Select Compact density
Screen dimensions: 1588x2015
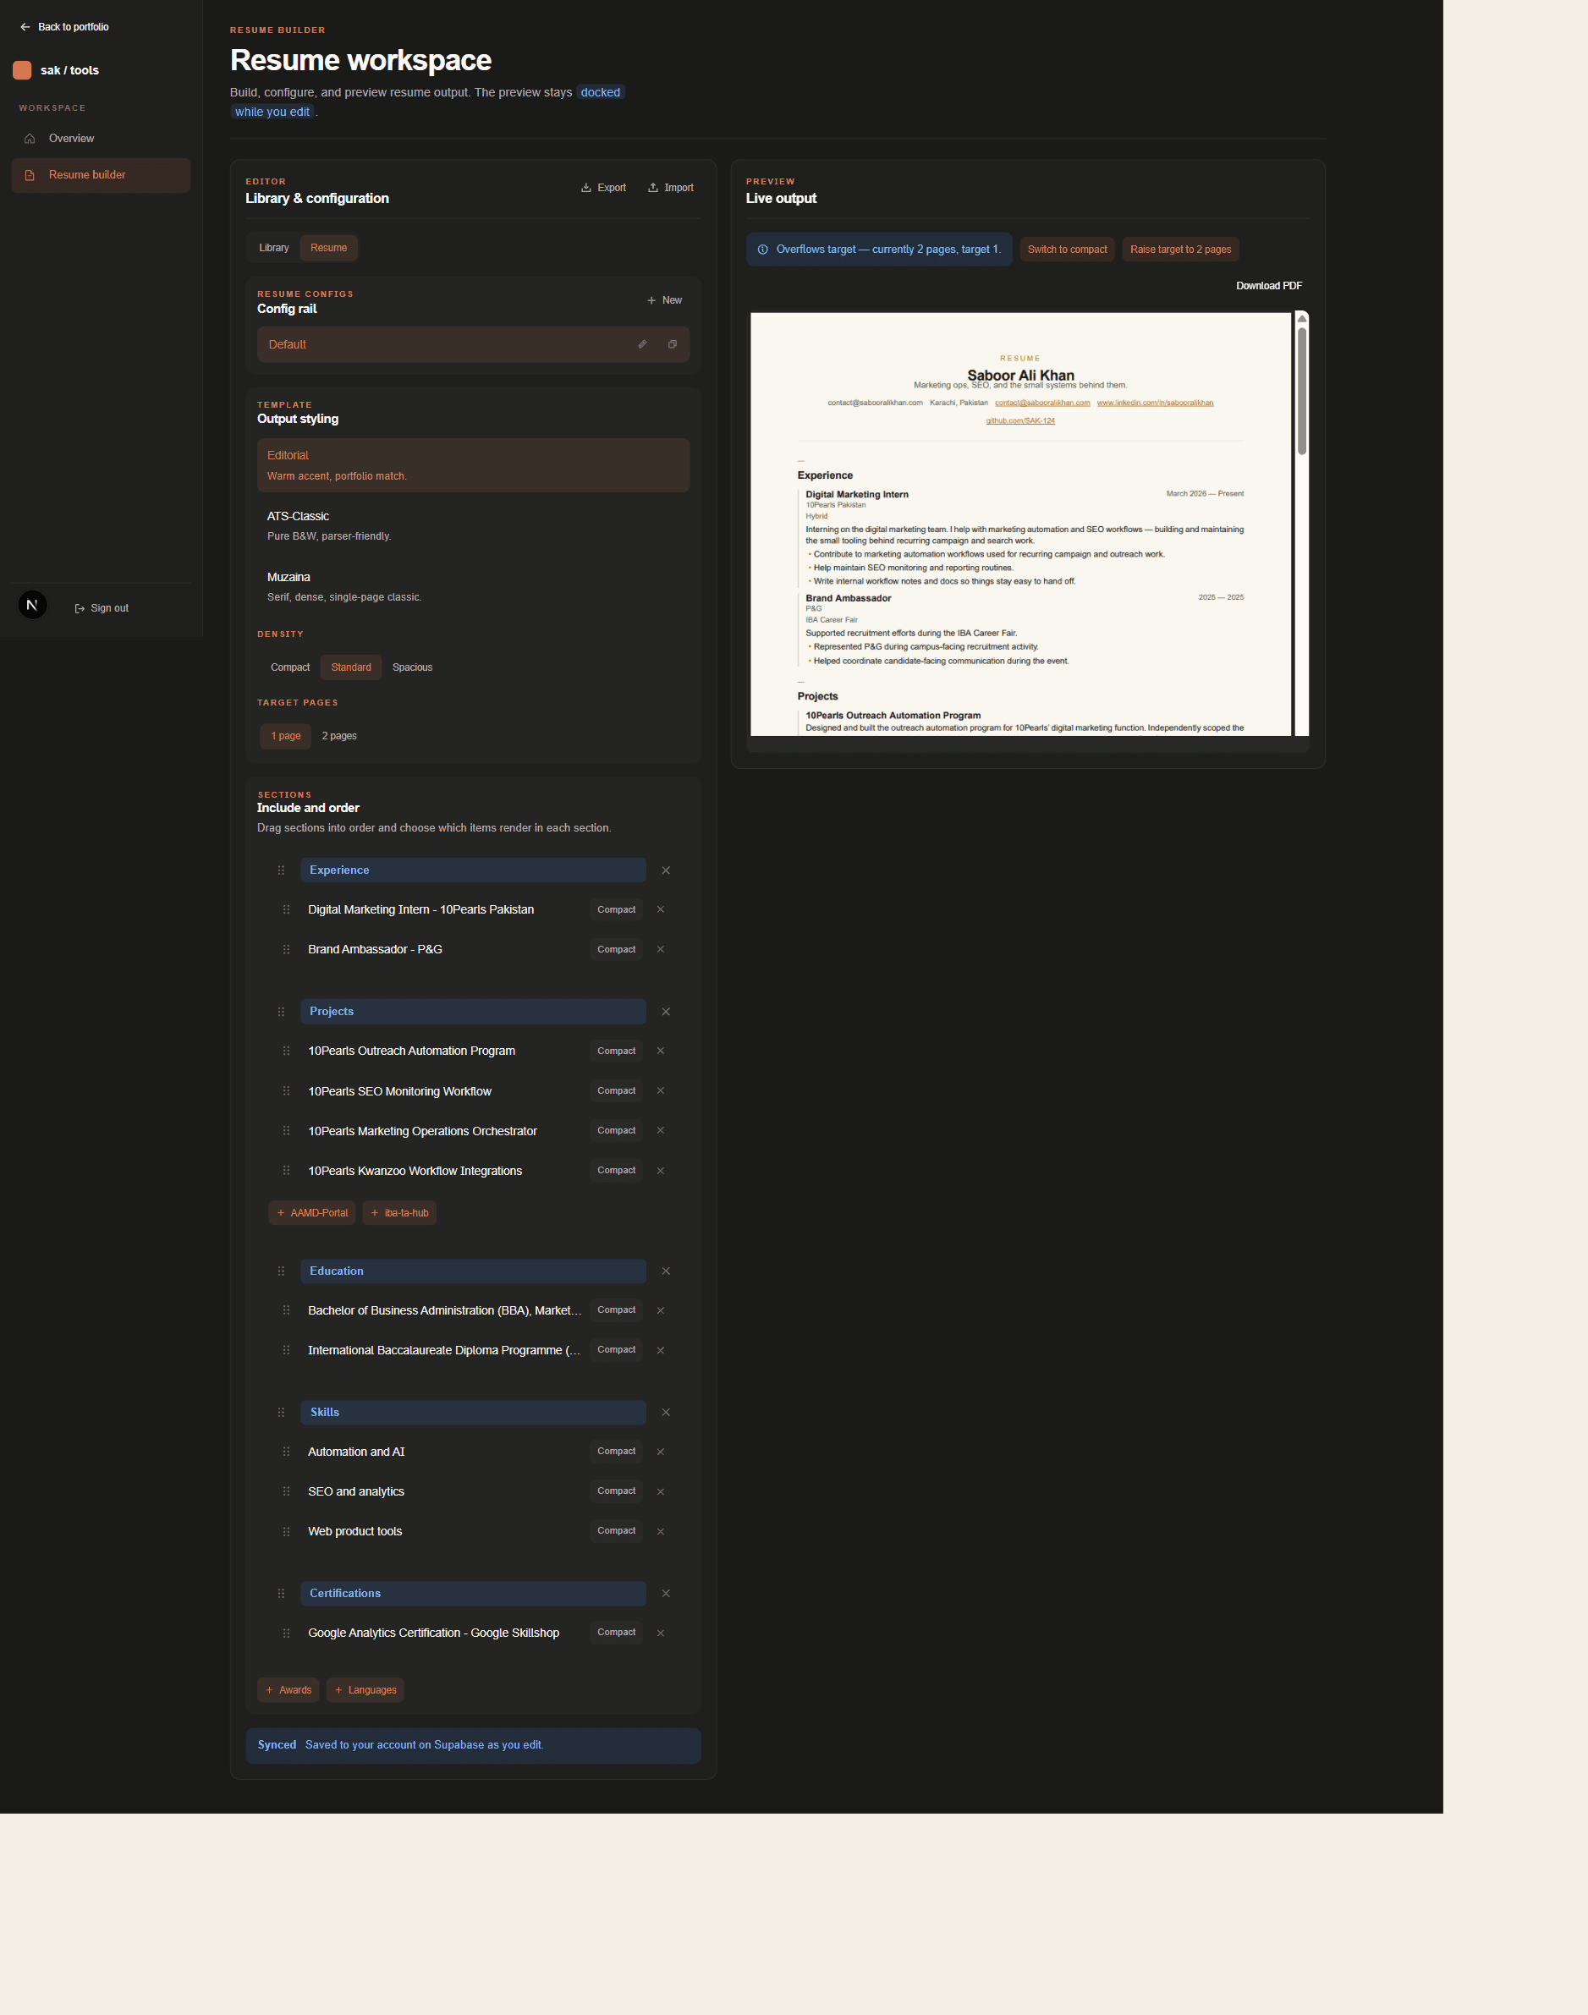coord(289,667)
